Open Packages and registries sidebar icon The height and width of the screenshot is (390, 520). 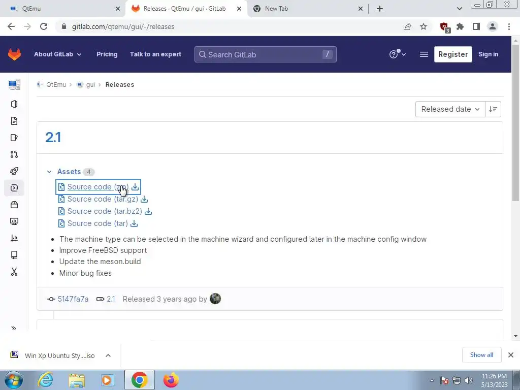click(14, 205)
